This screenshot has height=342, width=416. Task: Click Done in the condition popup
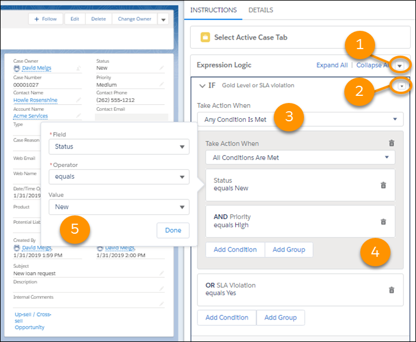point(173,230)
